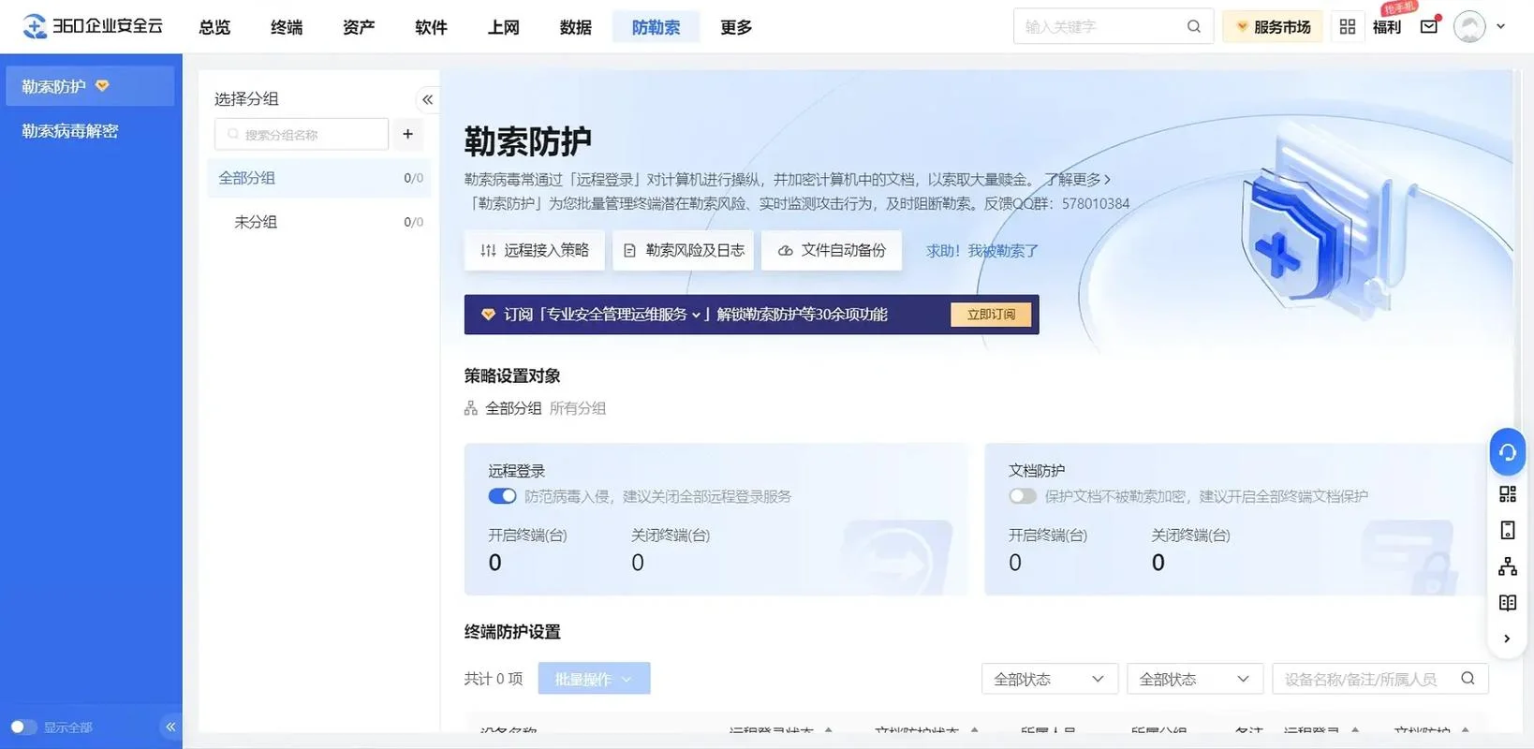The image size is (1534, 749).
Task: Add a new group with plus button
Action: [x=408, y=134]
